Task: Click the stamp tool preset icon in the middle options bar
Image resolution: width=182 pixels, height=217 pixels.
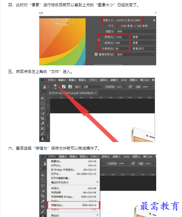Action: click(45, 87)
